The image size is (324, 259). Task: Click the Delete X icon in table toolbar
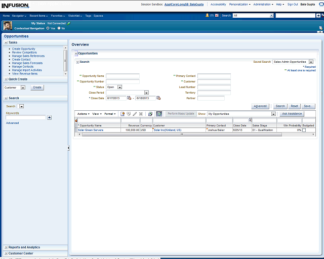(x=141, y=114)
